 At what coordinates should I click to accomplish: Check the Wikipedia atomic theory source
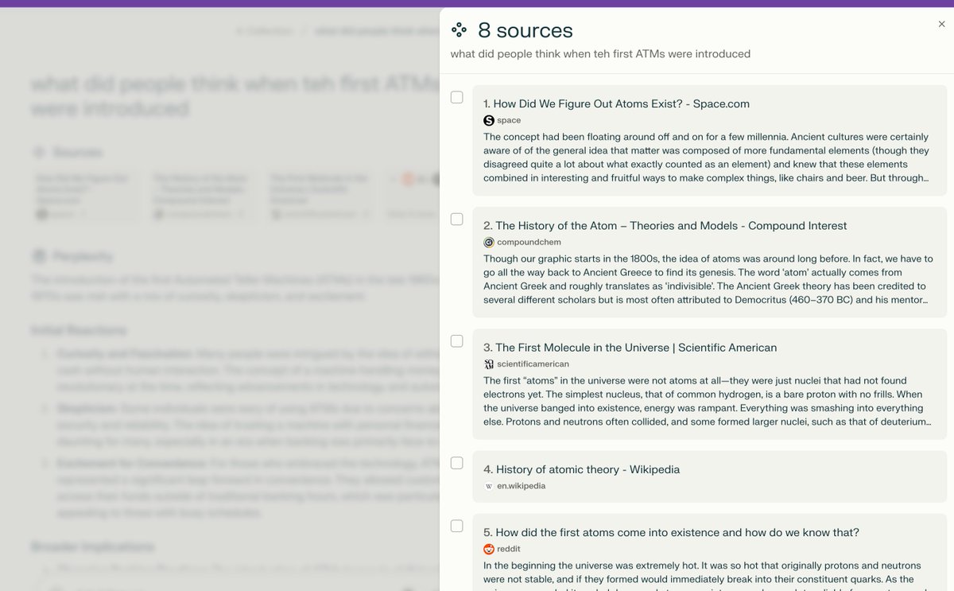click(457, 463)
